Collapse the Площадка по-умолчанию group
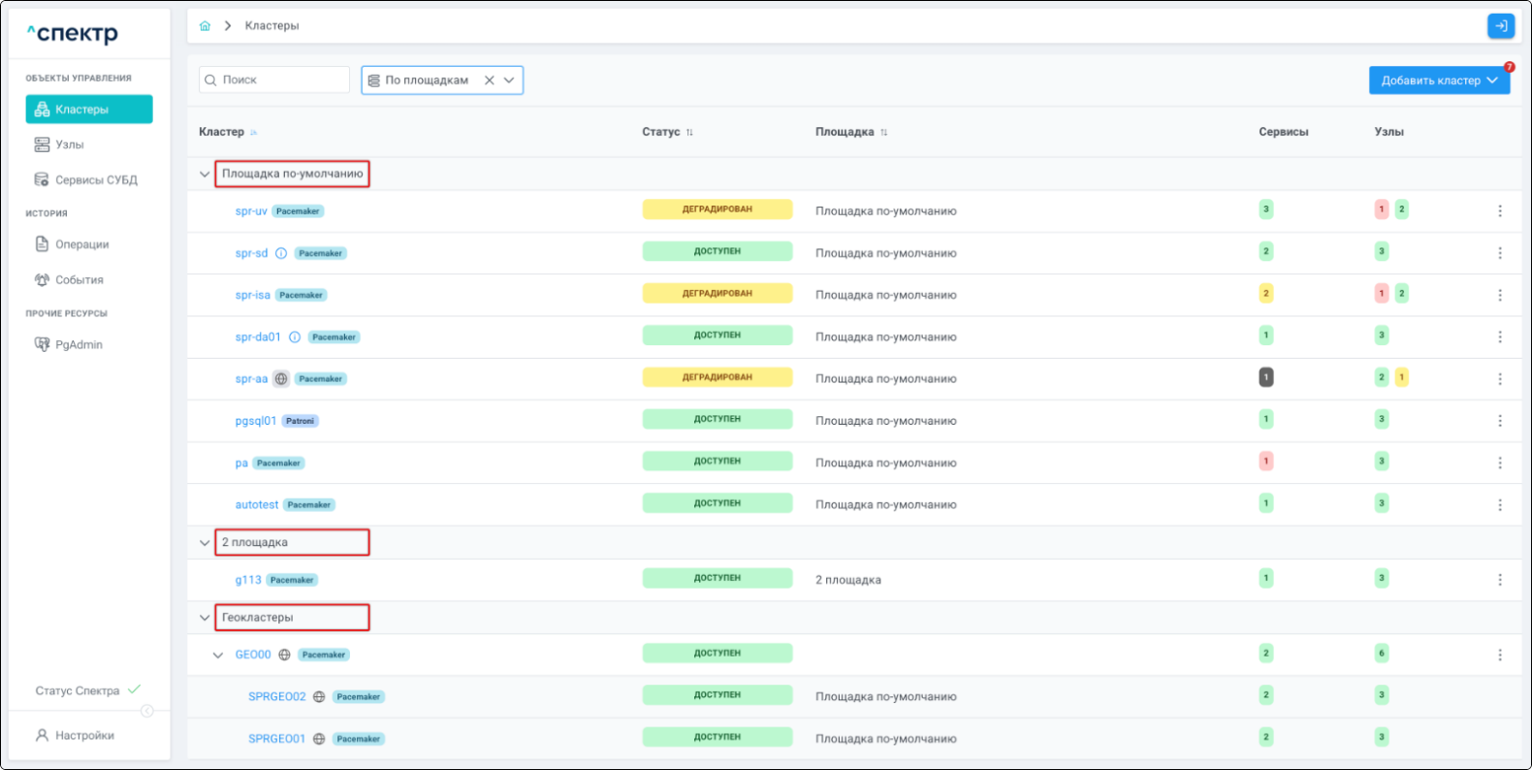The height and width of the screenshot is (770, 1532). click(205, 175)
